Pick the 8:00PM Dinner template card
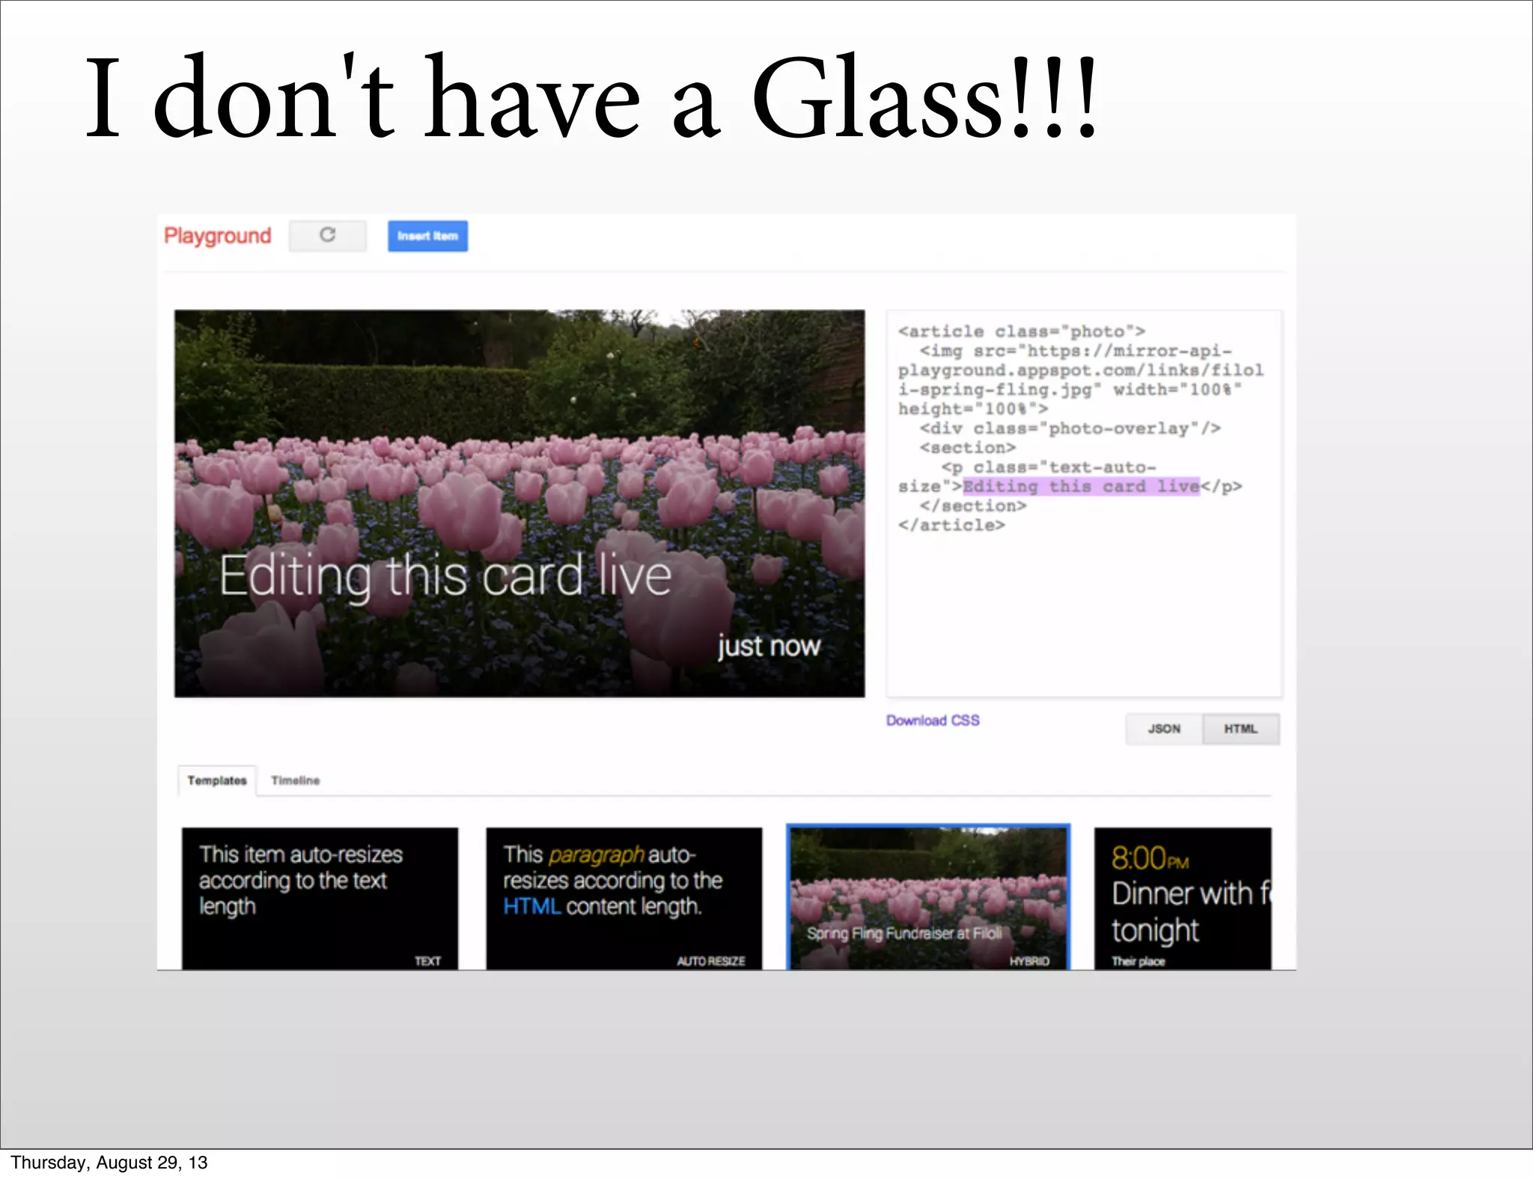 point(1183,898)
